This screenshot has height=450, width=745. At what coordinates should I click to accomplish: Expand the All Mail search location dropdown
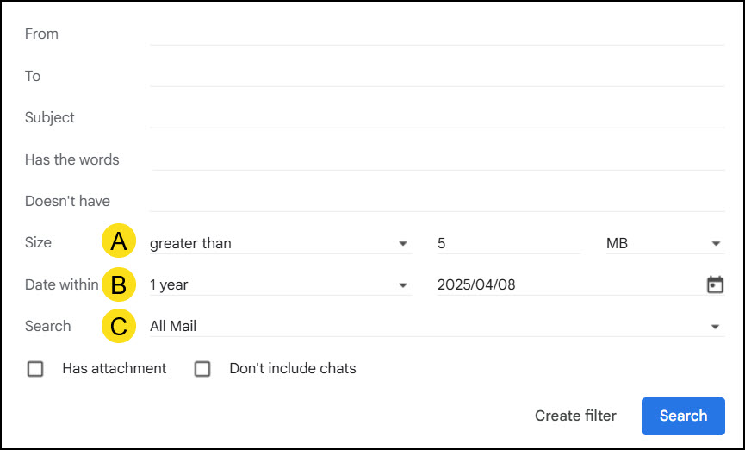pos(435,326)
